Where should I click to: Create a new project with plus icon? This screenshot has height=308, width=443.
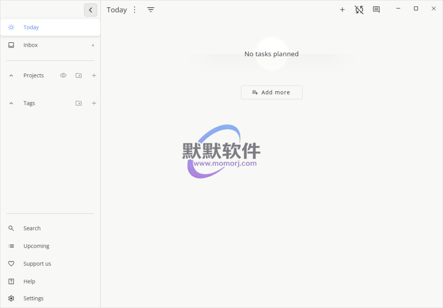(94, 76)
